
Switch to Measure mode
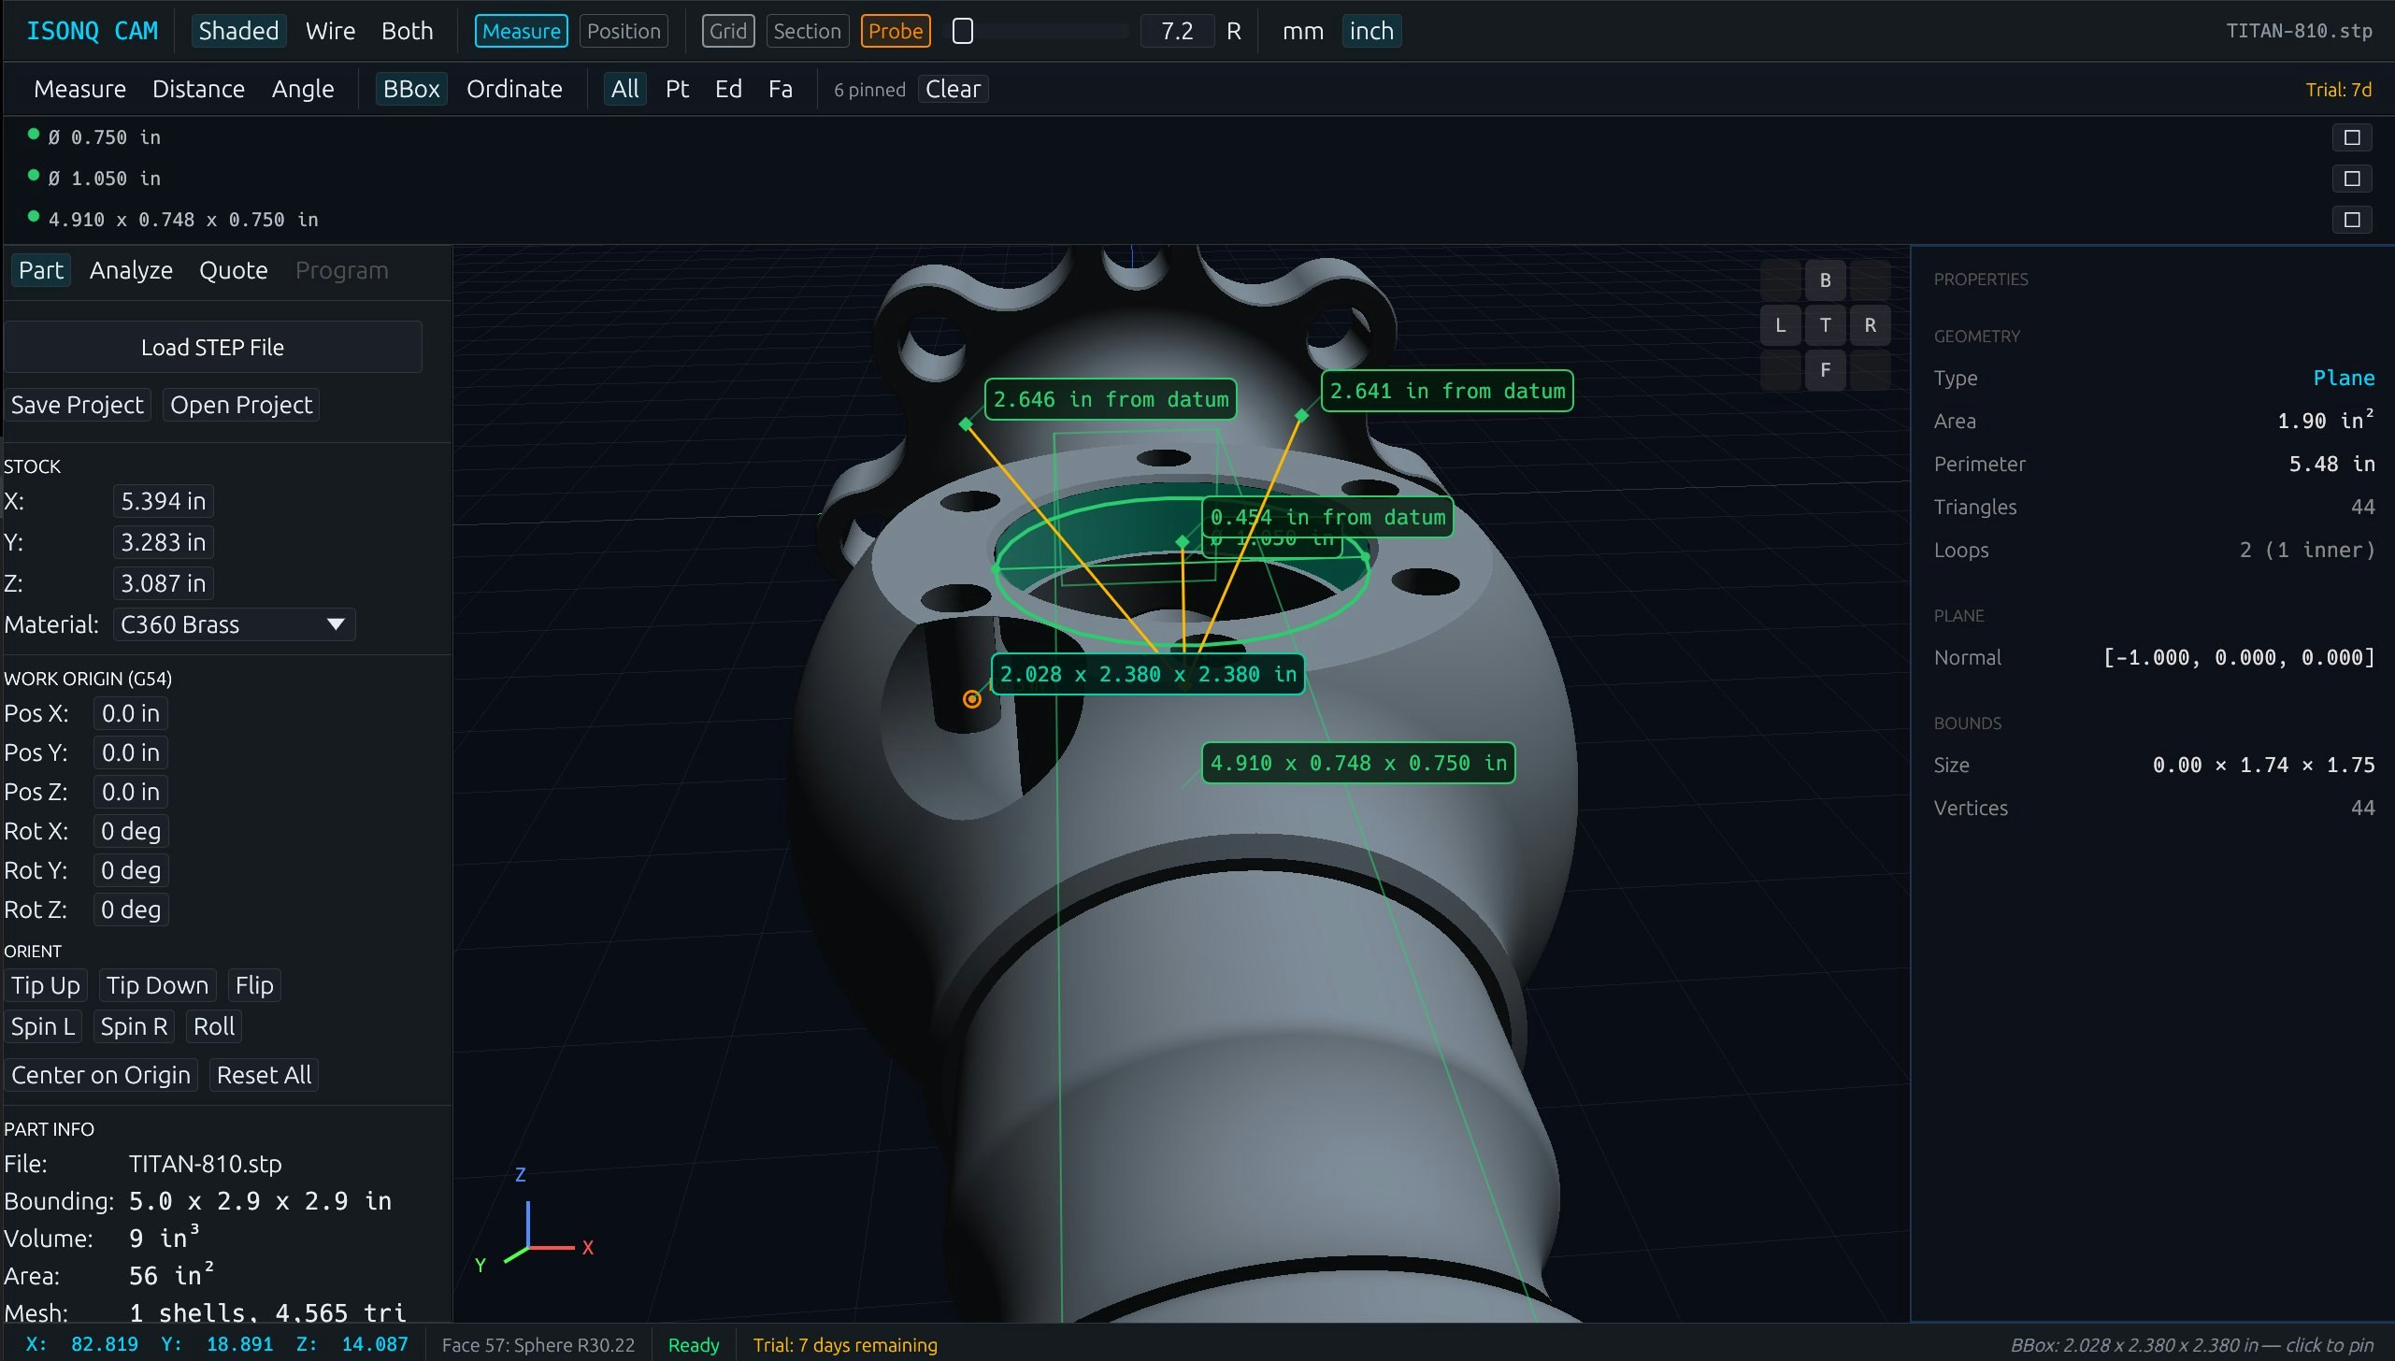[521, 31]
